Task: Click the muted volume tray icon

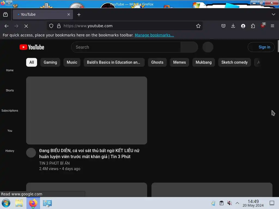Action: point(229,203)
